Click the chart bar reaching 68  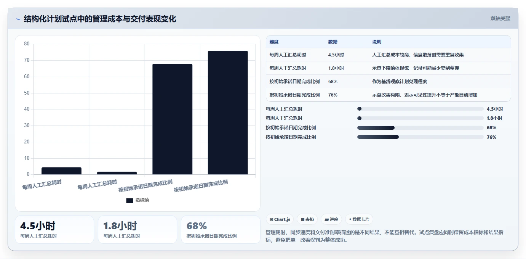point(172,119)
